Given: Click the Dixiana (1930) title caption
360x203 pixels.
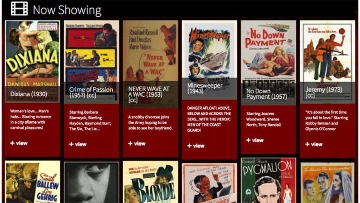Looking at the screenshot, I should click(29, 94).
